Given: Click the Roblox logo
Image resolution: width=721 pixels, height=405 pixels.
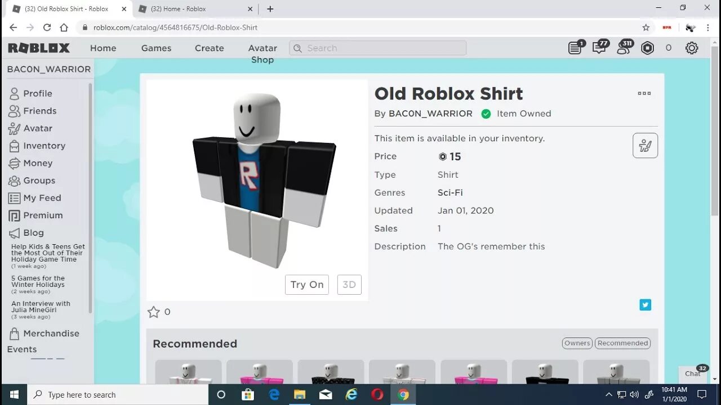Looking at the screenshot, I should (x=39, y=48).
